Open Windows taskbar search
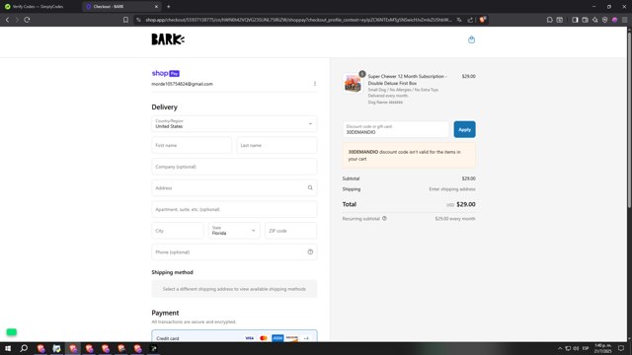The height and width of the screenshot is (355, 632). (24, 348)
